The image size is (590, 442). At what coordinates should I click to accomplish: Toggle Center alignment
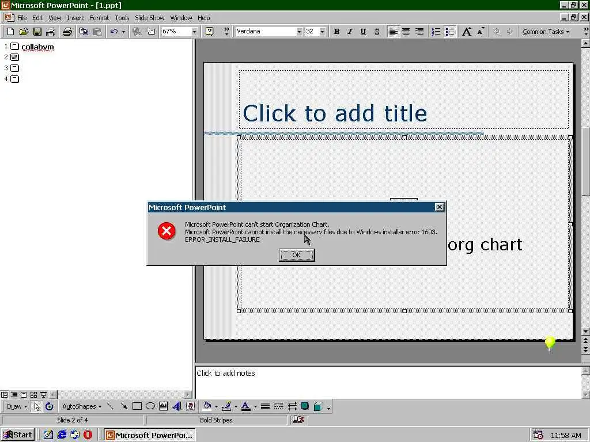coord(406,32)
